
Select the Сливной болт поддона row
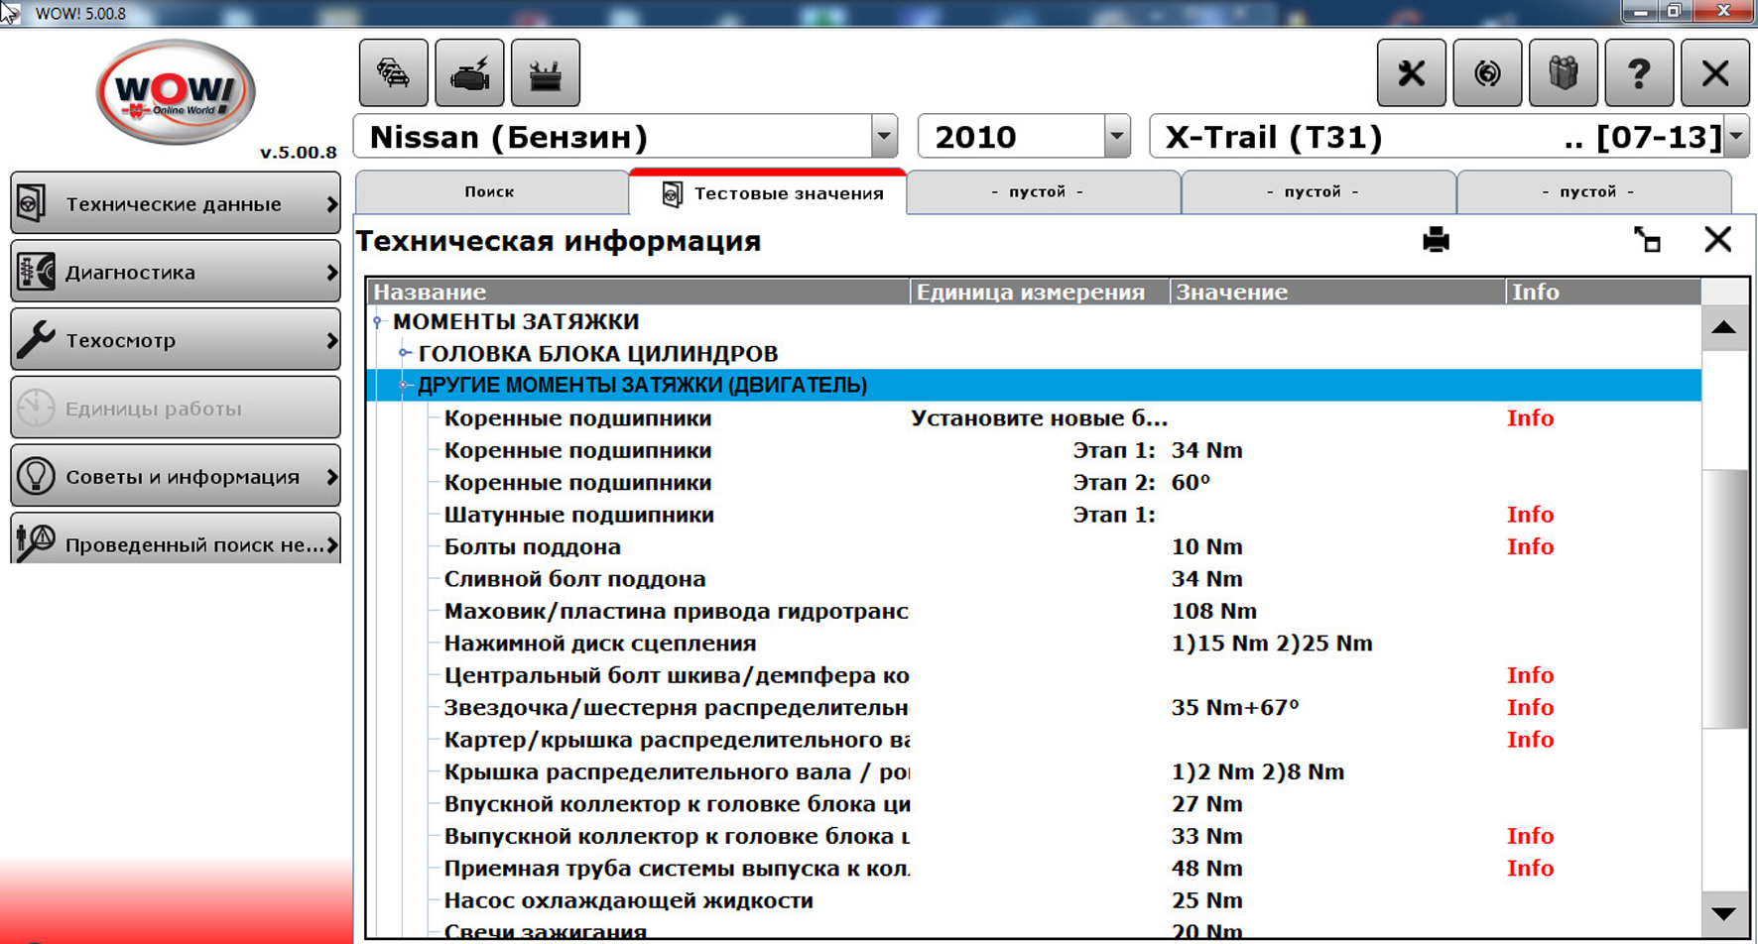click(x=574, y=579)
